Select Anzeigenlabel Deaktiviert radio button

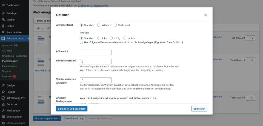[x=115, y=25]
